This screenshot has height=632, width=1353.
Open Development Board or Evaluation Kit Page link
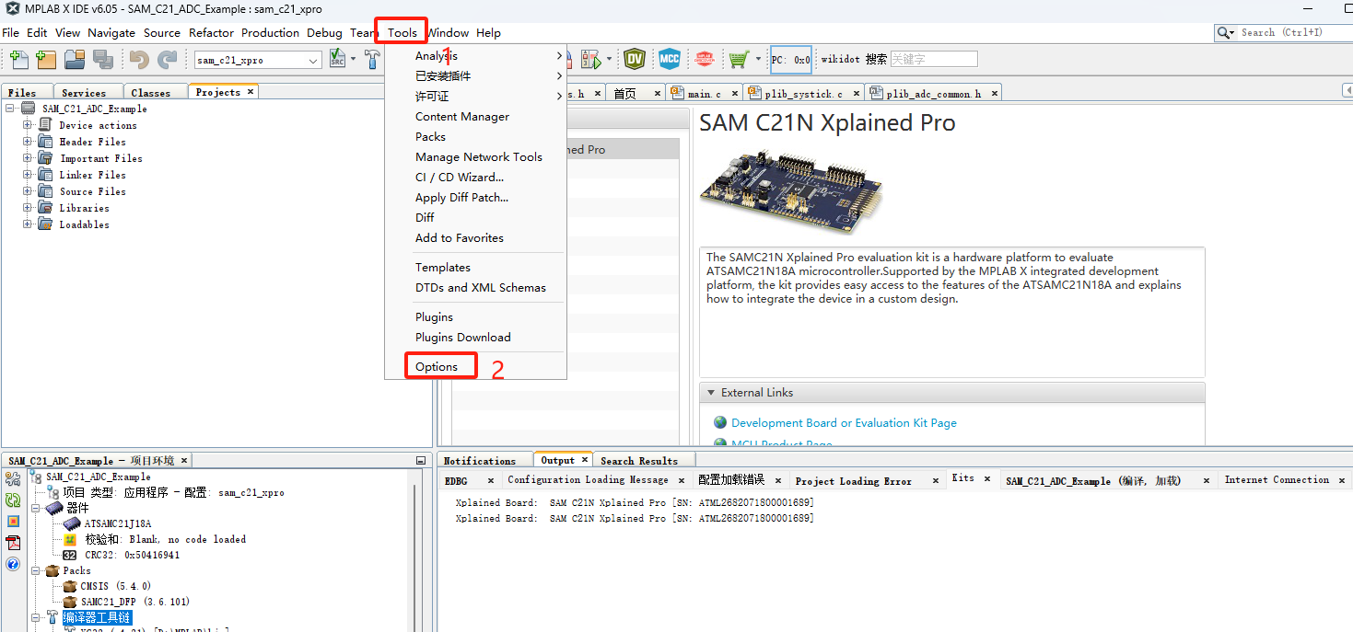click(x=844, y=423)
